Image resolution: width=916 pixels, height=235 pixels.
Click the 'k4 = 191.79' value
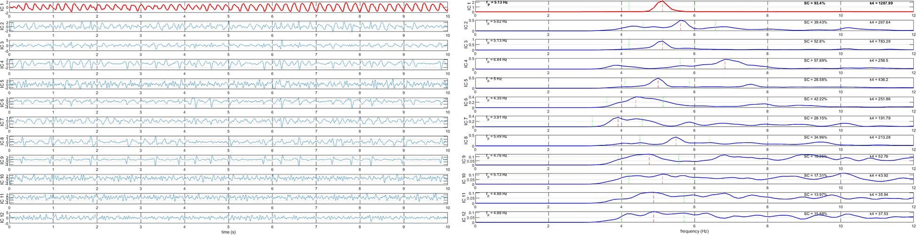(880, 118)
